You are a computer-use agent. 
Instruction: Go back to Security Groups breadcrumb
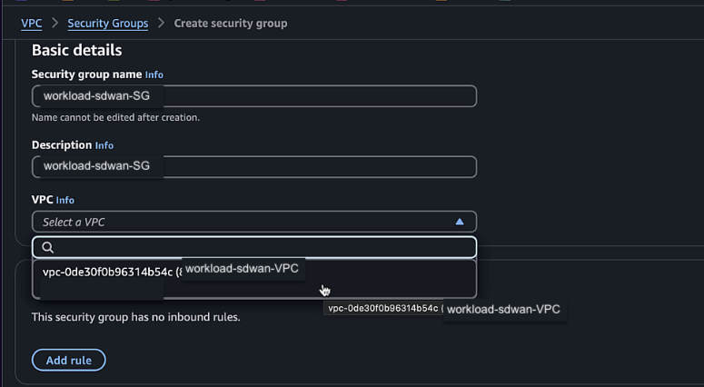point(107,23)
